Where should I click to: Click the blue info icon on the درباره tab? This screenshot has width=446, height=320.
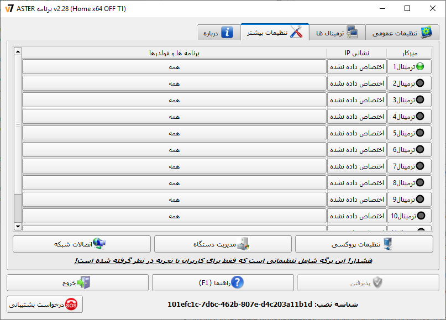click(x=227, y=33)
